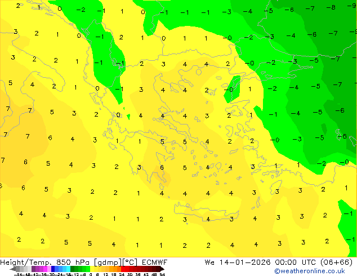This screenshot has height=276, width=357.
Task: Click the "-54" legend tick label
Action: pos(18,275)
